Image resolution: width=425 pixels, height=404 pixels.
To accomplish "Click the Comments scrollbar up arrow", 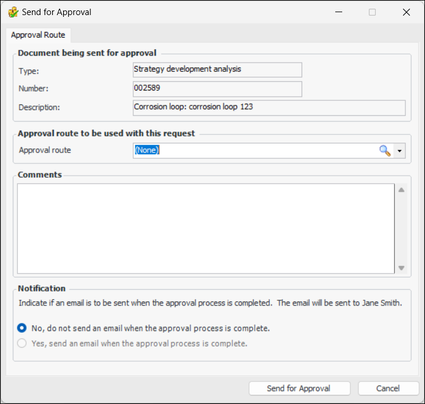I will point(401,190).
